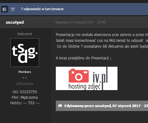Click the first post line starting with Prezentacja
The width and height of the screenshot is (148, 123).
click(102, 35)
